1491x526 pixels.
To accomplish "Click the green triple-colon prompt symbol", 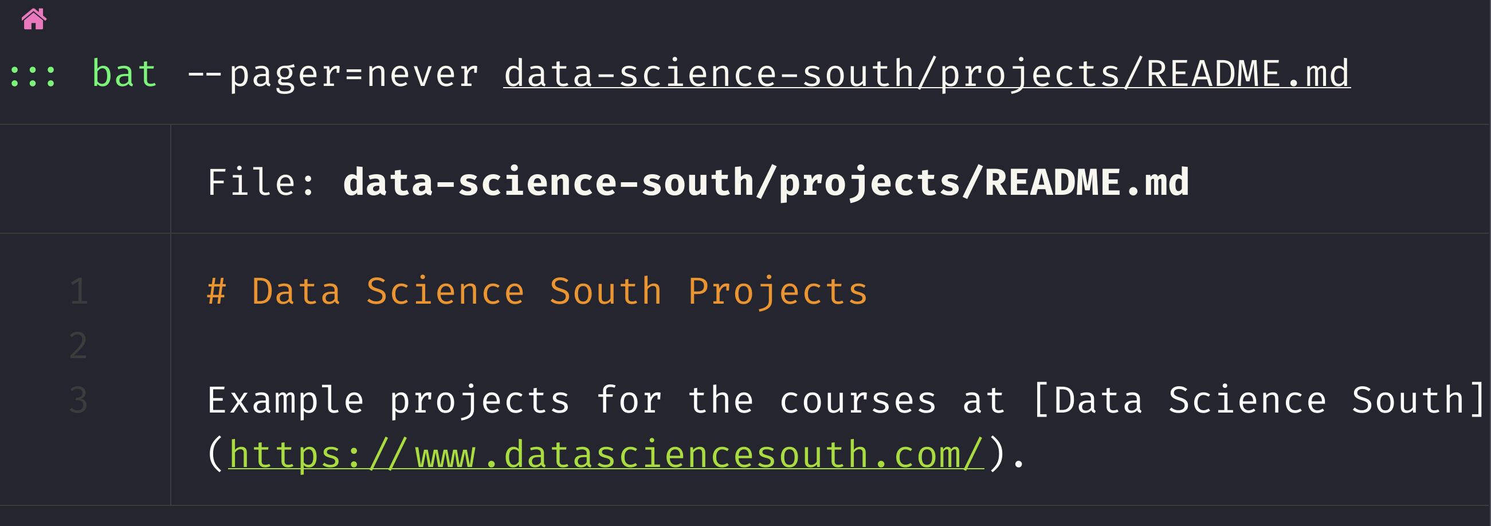I will 33,75.
